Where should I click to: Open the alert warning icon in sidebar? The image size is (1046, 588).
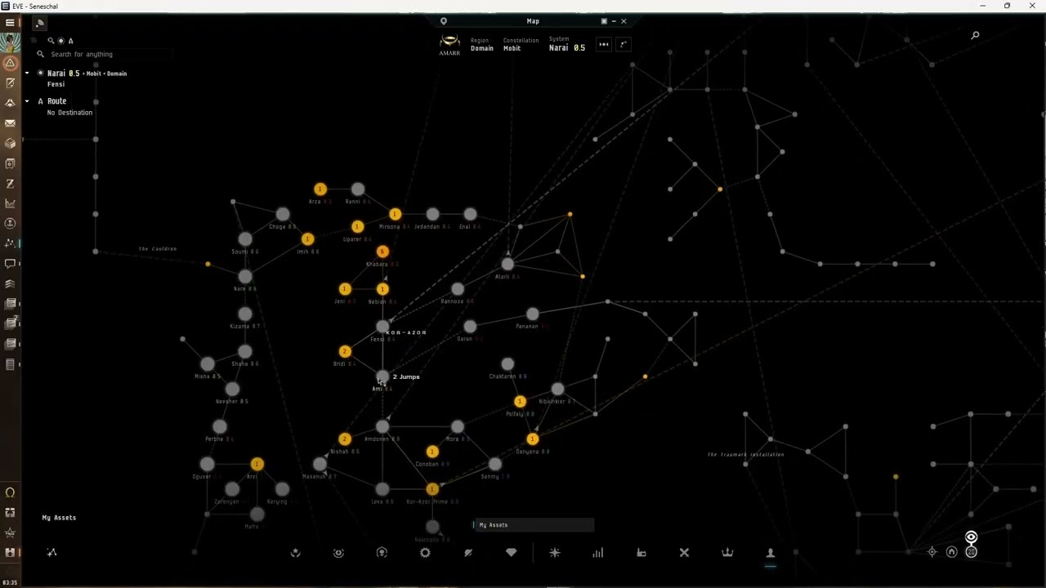pos(10,63)
